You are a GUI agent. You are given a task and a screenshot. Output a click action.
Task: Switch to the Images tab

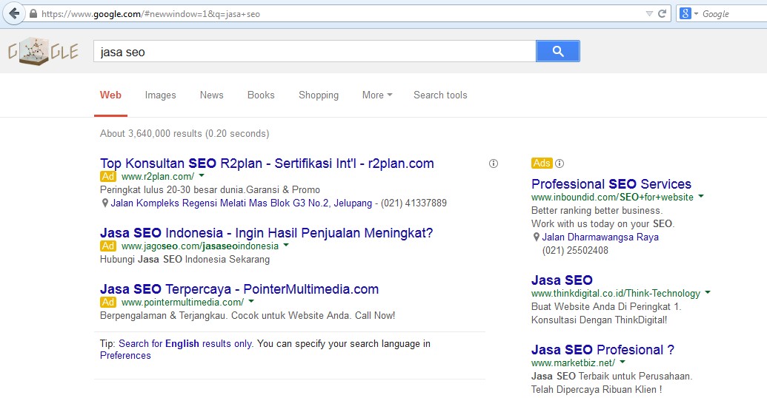coord(161,95)
